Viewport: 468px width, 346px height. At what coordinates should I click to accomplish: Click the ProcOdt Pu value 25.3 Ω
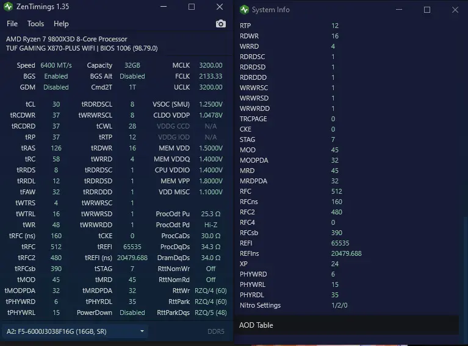211,214
